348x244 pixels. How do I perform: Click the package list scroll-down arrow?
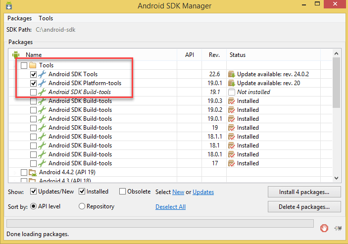337,178
